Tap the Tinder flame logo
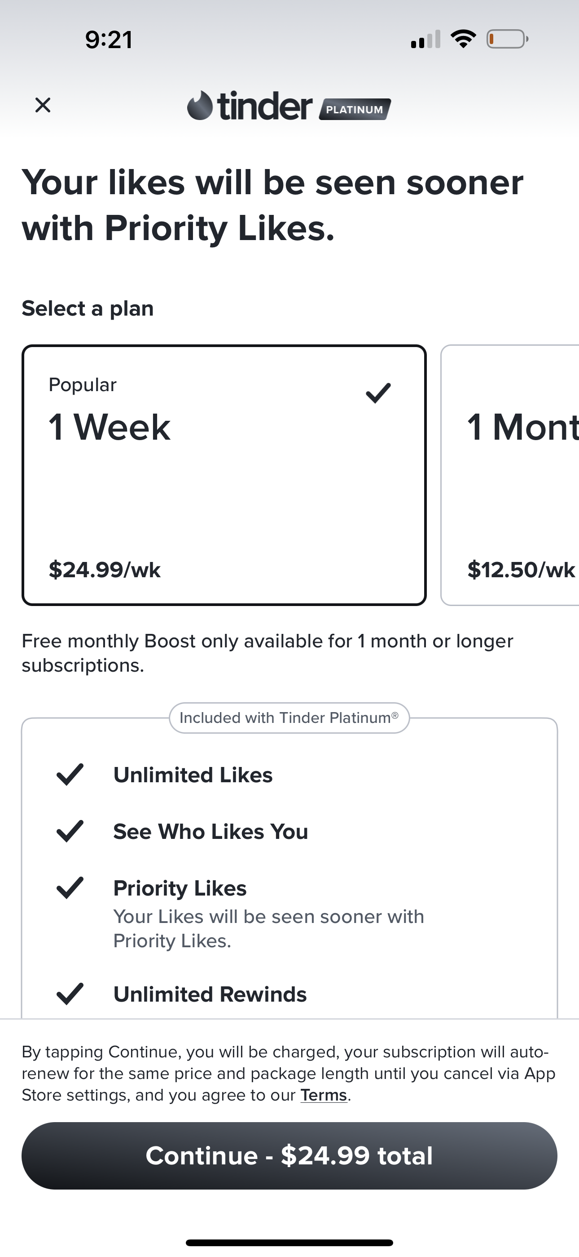Screen dimensions: 579x1257 coord(200,105)
